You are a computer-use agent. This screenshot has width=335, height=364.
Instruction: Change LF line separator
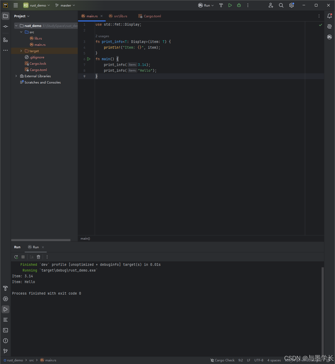(x=249, y=360)
